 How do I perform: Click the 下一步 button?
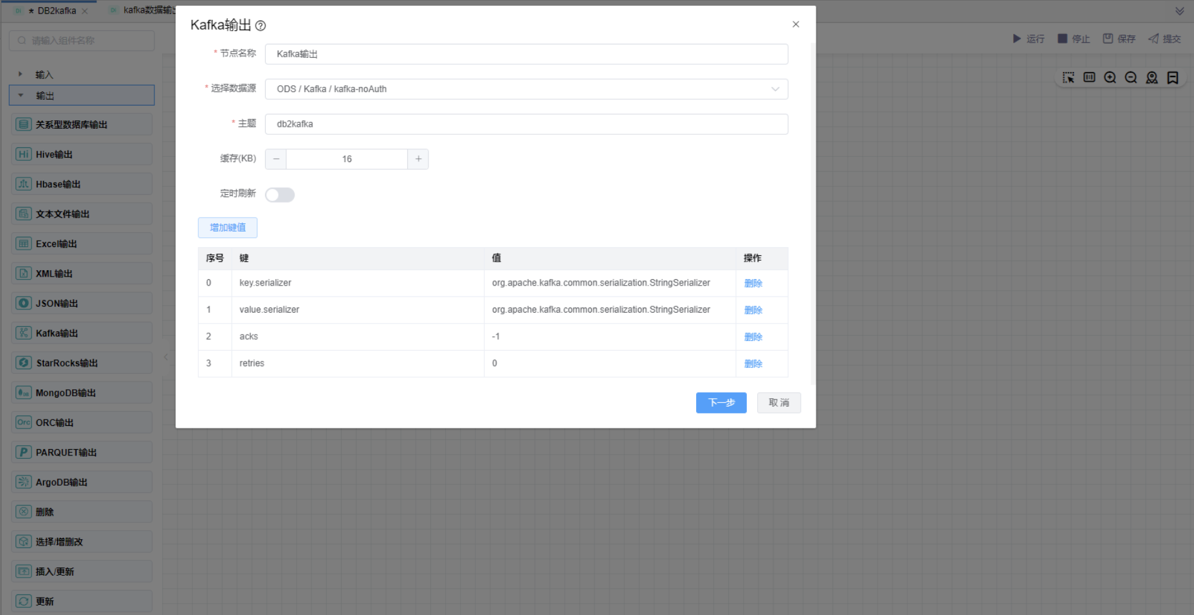721,403
